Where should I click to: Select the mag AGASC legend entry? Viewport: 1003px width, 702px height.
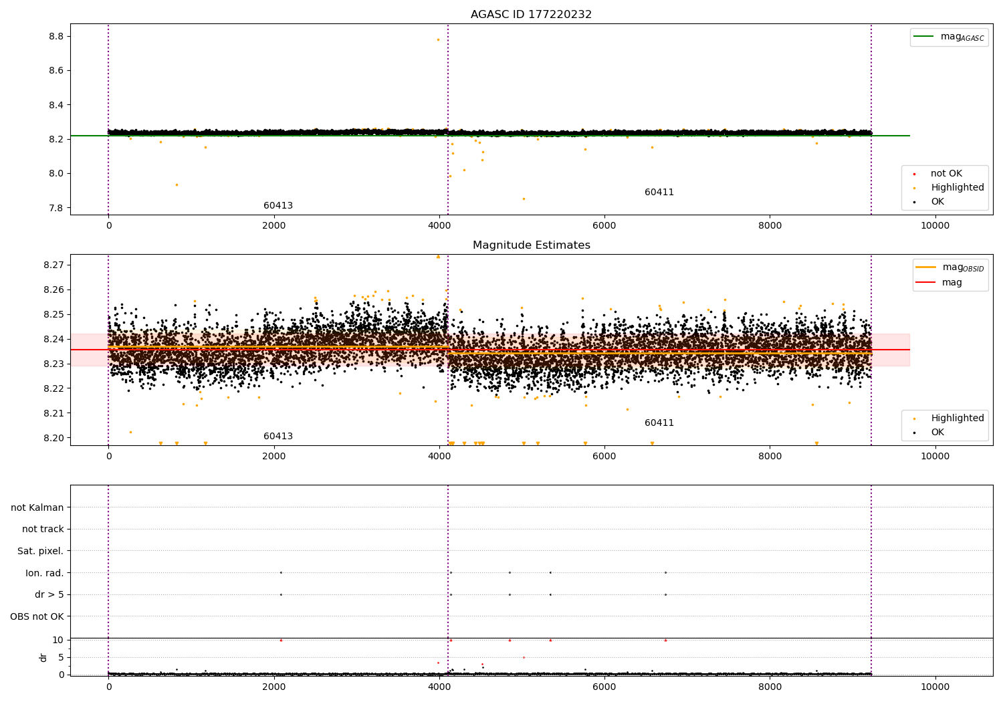949,37
